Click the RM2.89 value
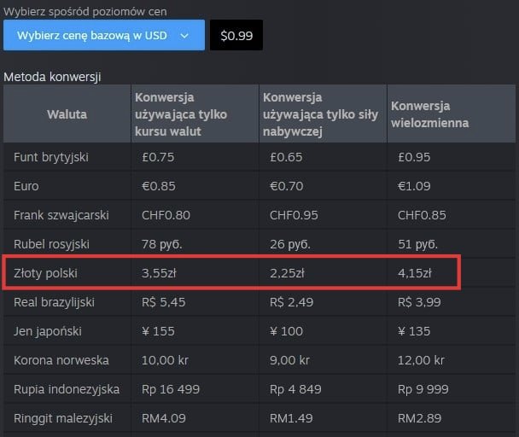 419,418
